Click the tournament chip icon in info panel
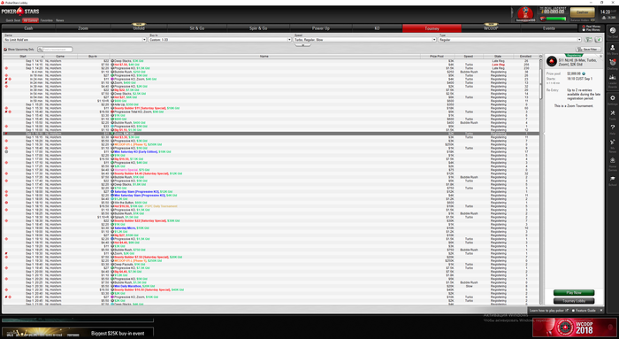This screenshot has height=339, width=619. (552, 61)
